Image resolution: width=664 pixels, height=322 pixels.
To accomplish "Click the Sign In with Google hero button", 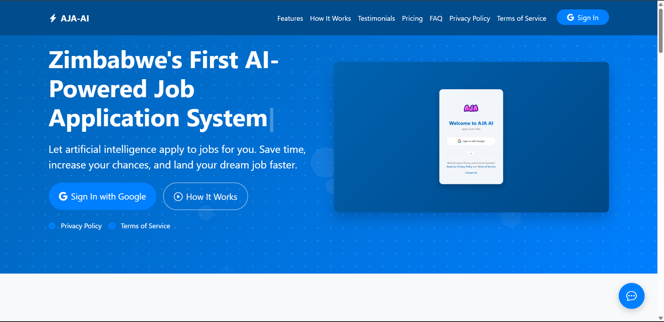I will 102,196.
